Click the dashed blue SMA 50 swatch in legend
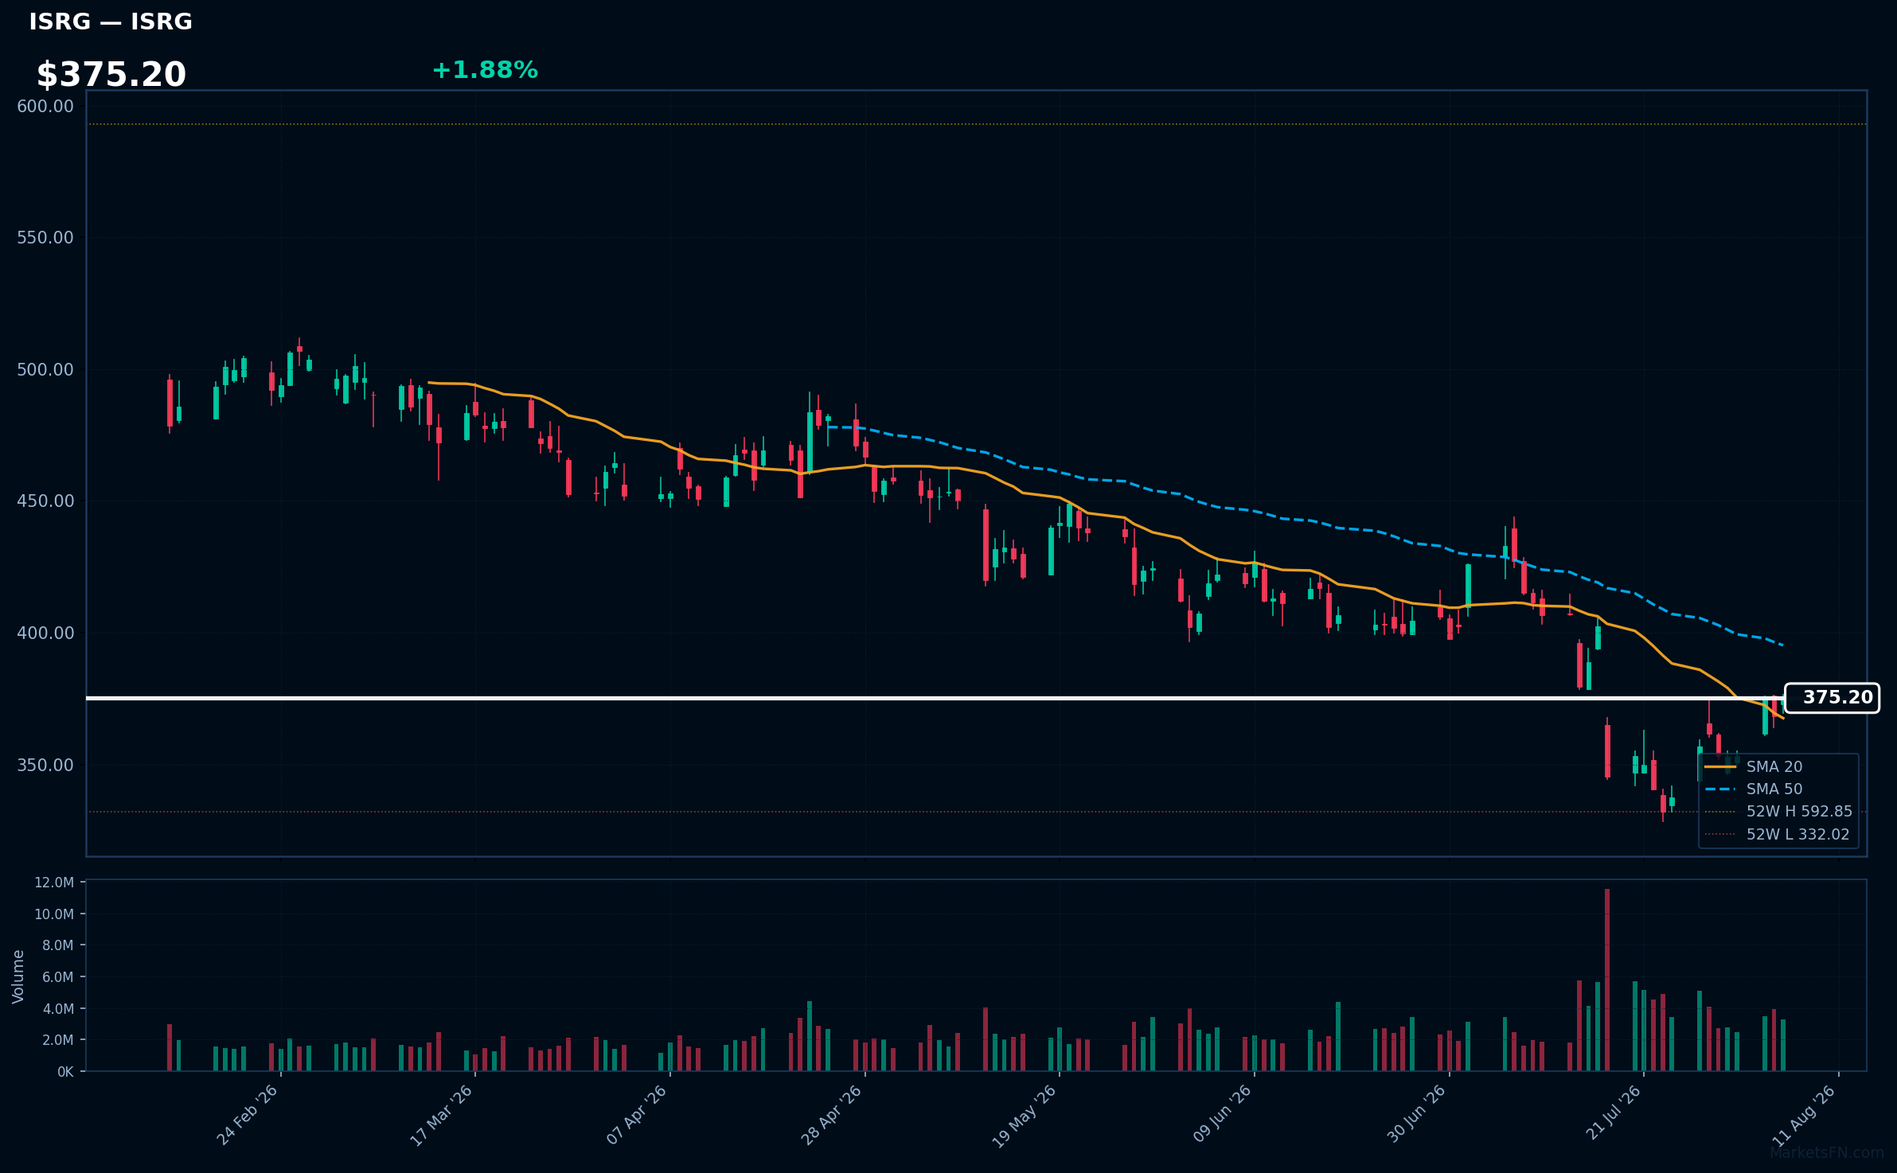1897x1173 pixels. [1720, 789]
